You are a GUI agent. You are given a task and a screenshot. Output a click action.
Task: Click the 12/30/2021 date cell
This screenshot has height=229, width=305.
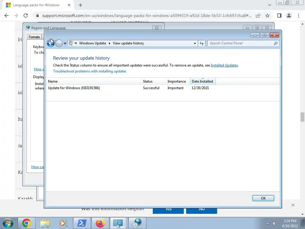point(200,88)
